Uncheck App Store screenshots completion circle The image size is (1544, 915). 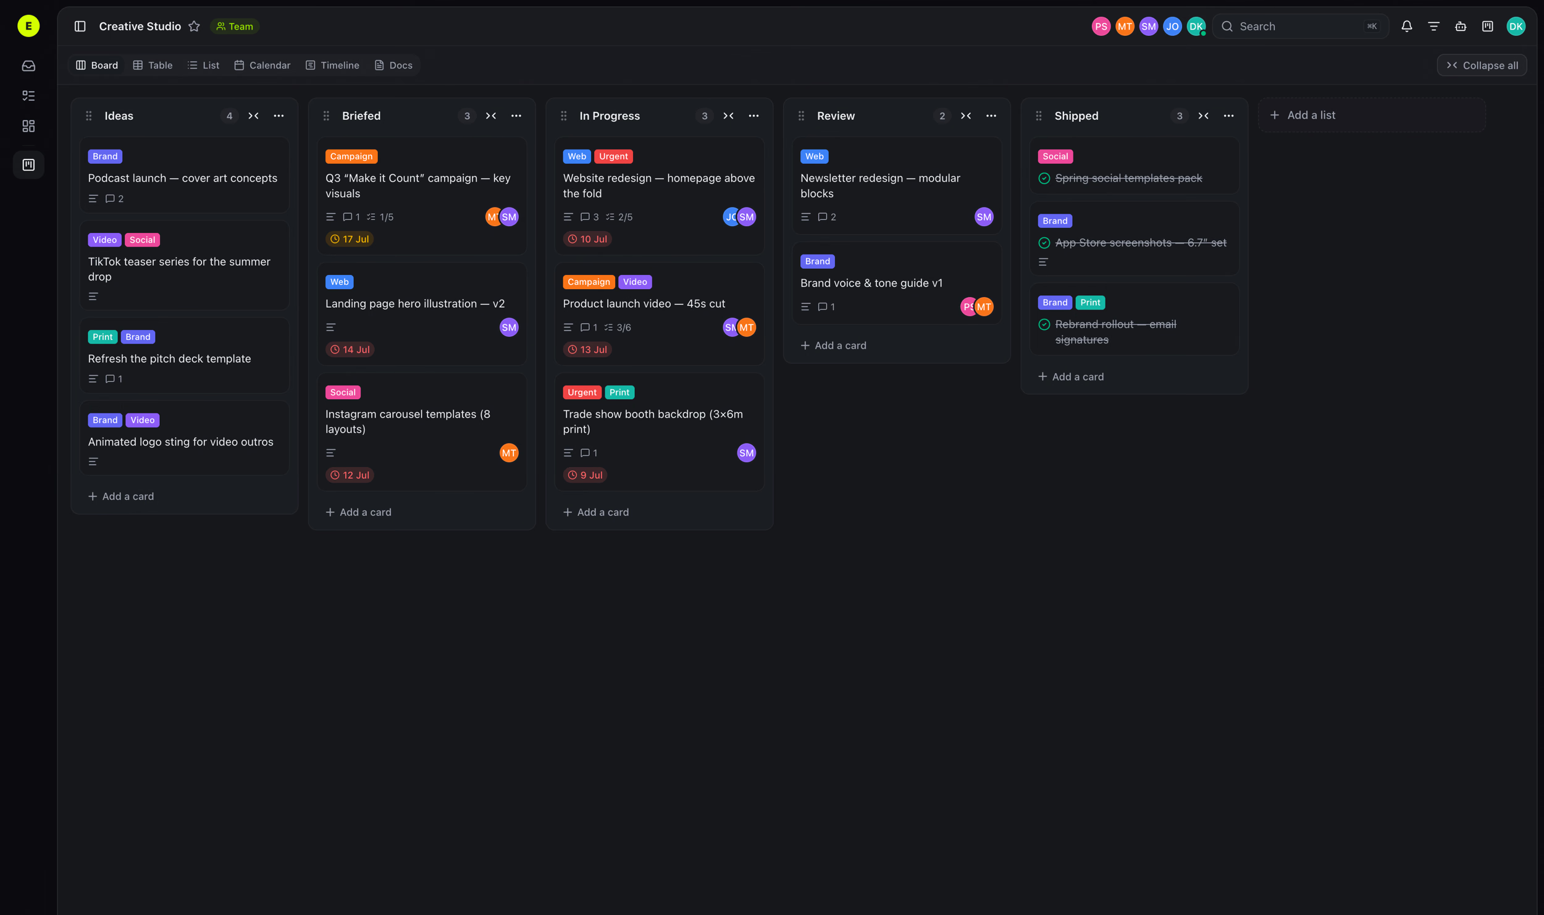coord(1044,243)
